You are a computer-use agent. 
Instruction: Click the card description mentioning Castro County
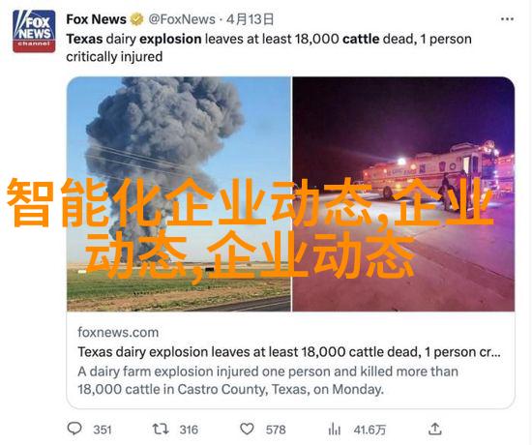(x=268, y=380)
